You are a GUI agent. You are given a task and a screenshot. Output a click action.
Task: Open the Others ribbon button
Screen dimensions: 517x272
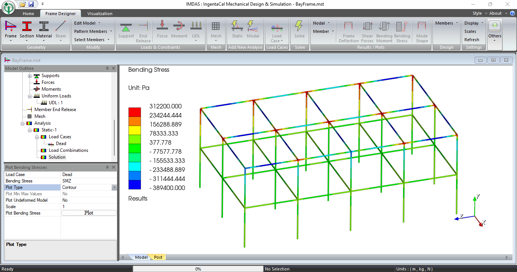tap(495, 27)
